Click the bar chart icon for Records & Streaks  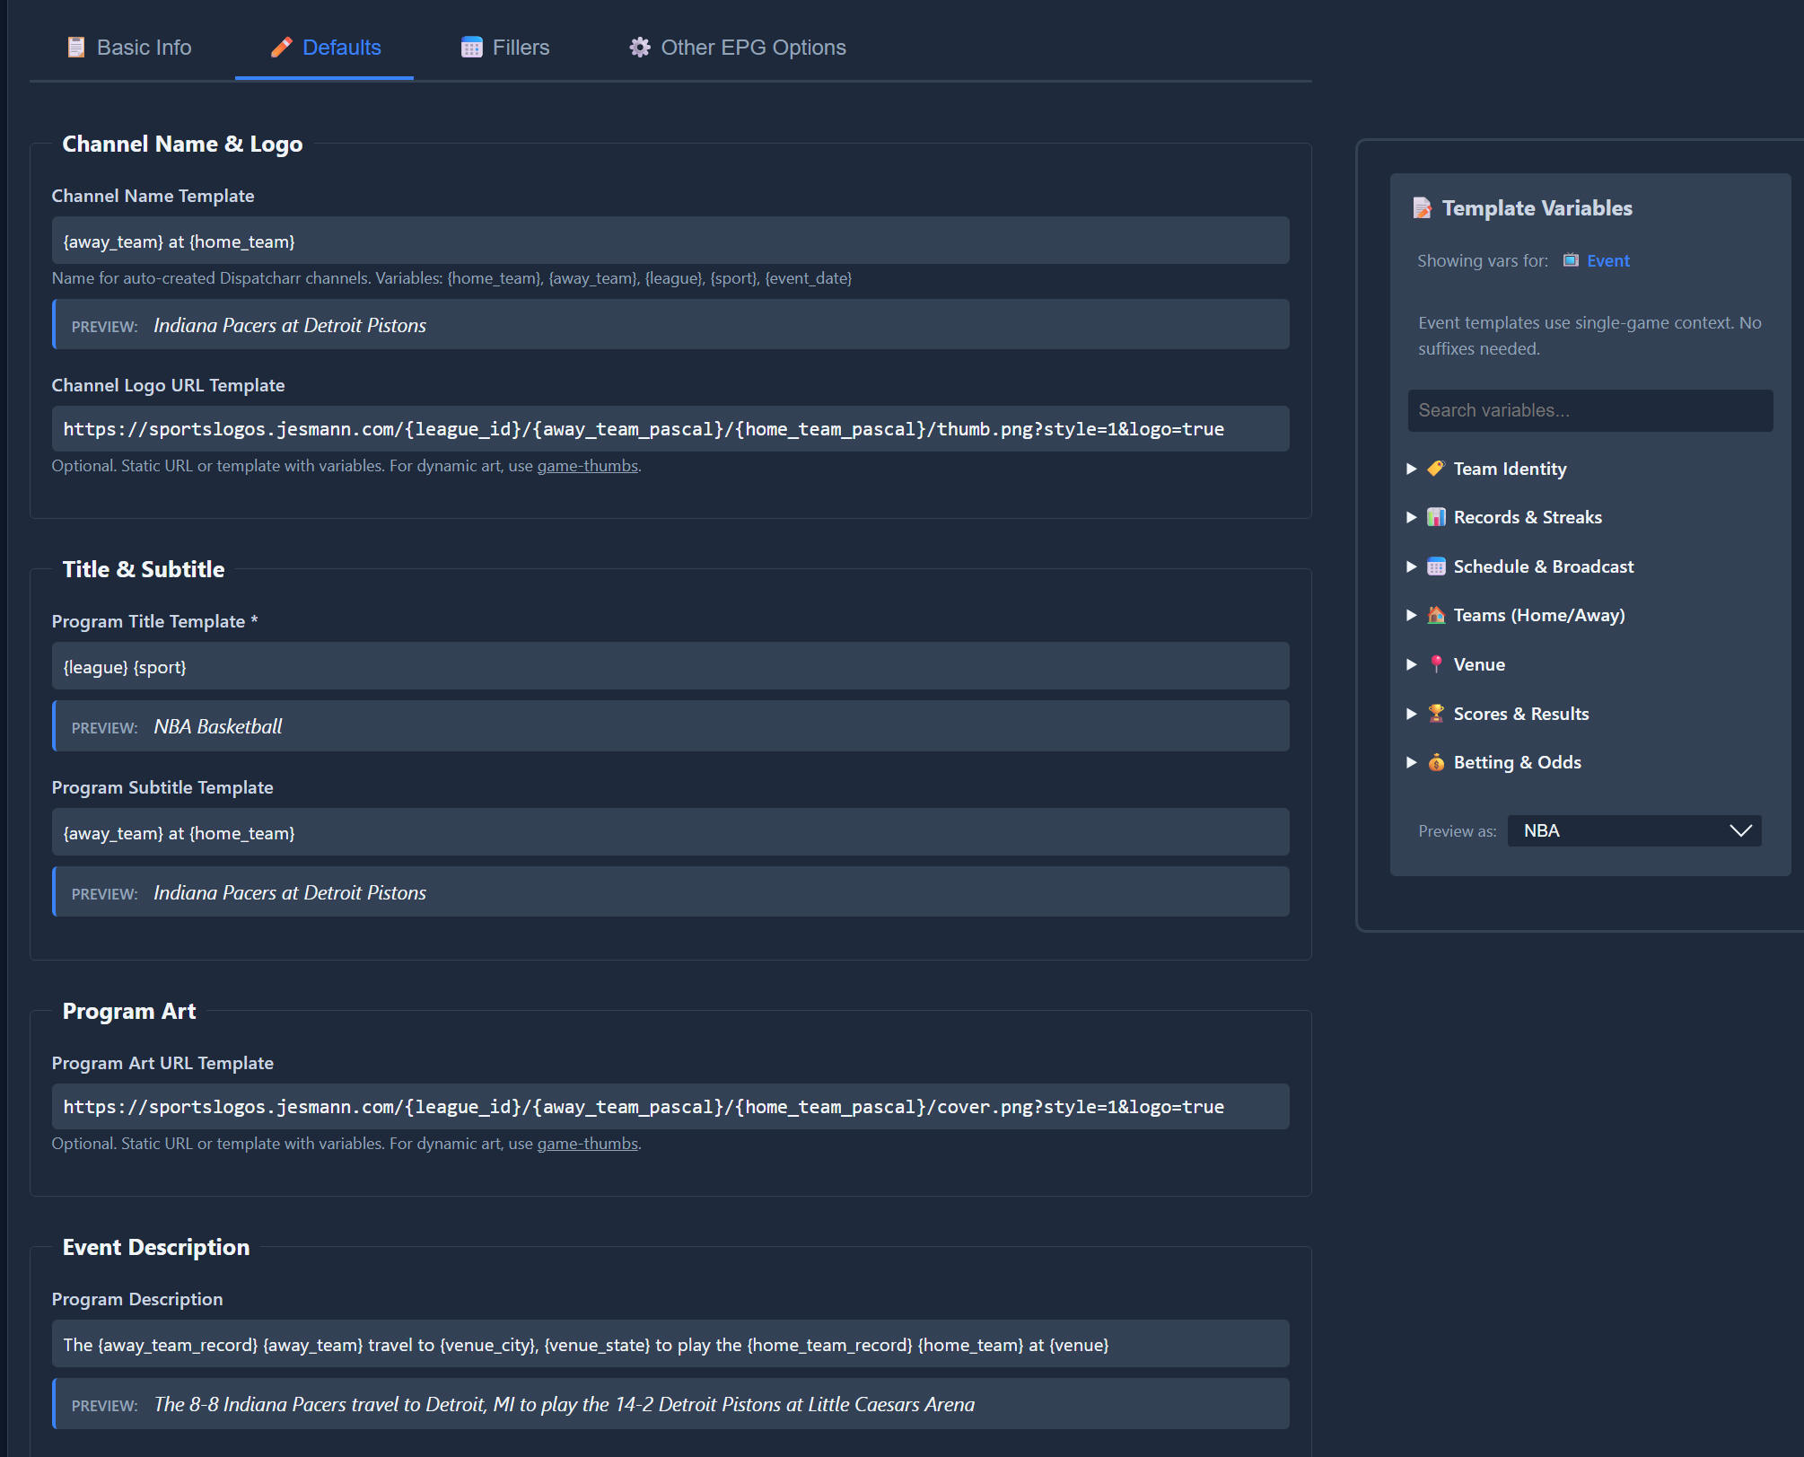(1436, 517)
